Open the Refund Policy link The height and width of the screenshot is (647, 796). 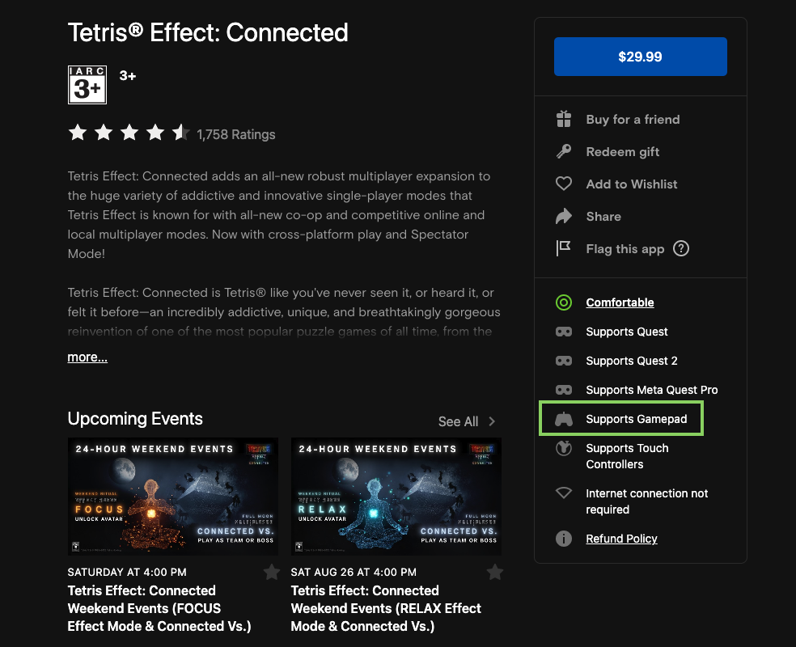pos(621,539)
